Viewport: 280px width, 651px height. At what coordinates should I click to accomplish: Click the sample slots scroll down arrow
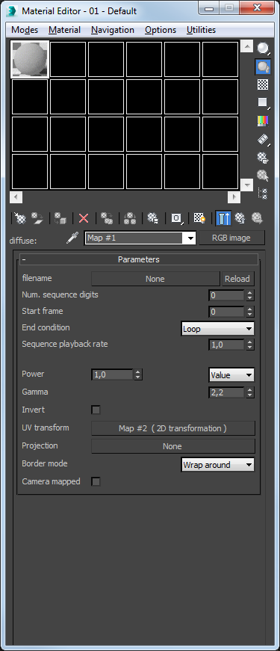coord(247,185)
